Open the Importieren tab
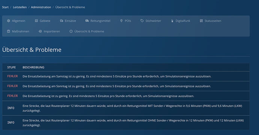This screenshot has height=135, width=259. click(x=49, y=31)
